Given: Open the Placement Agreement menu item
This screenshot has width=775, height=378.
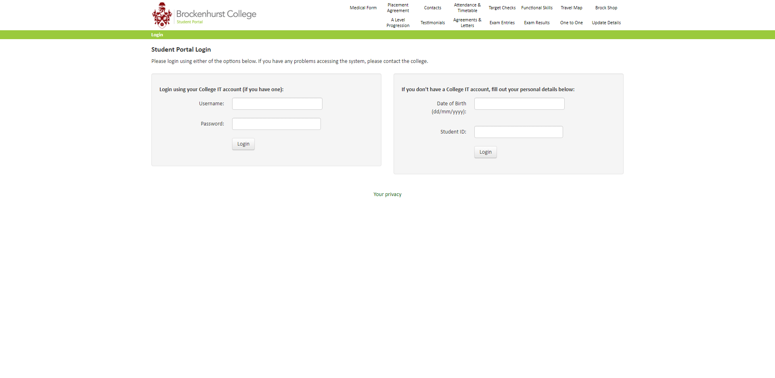Looking at the screenshot, I should coord(398,8).
